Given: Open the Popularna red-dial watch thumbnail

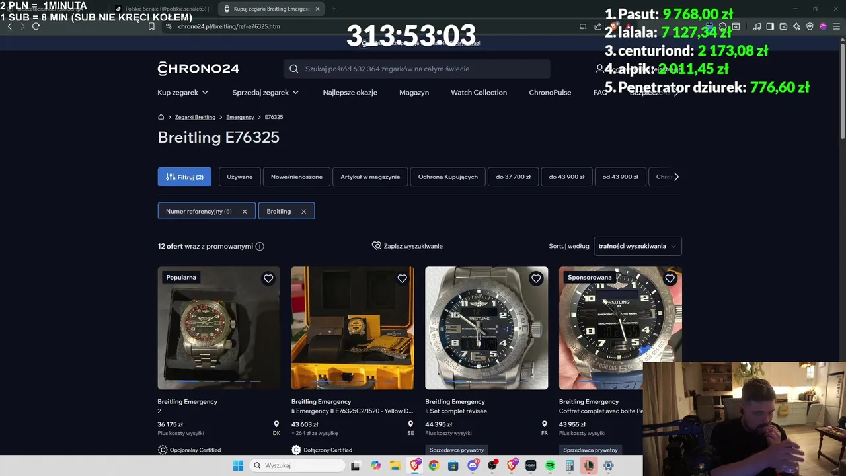Looking at the screenshot, I should (x=219, y=328).
